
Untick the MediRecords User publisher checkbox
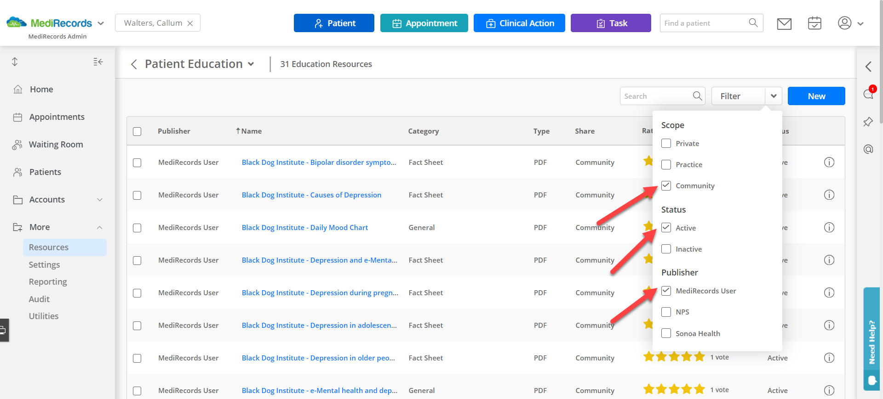point(666,291)
